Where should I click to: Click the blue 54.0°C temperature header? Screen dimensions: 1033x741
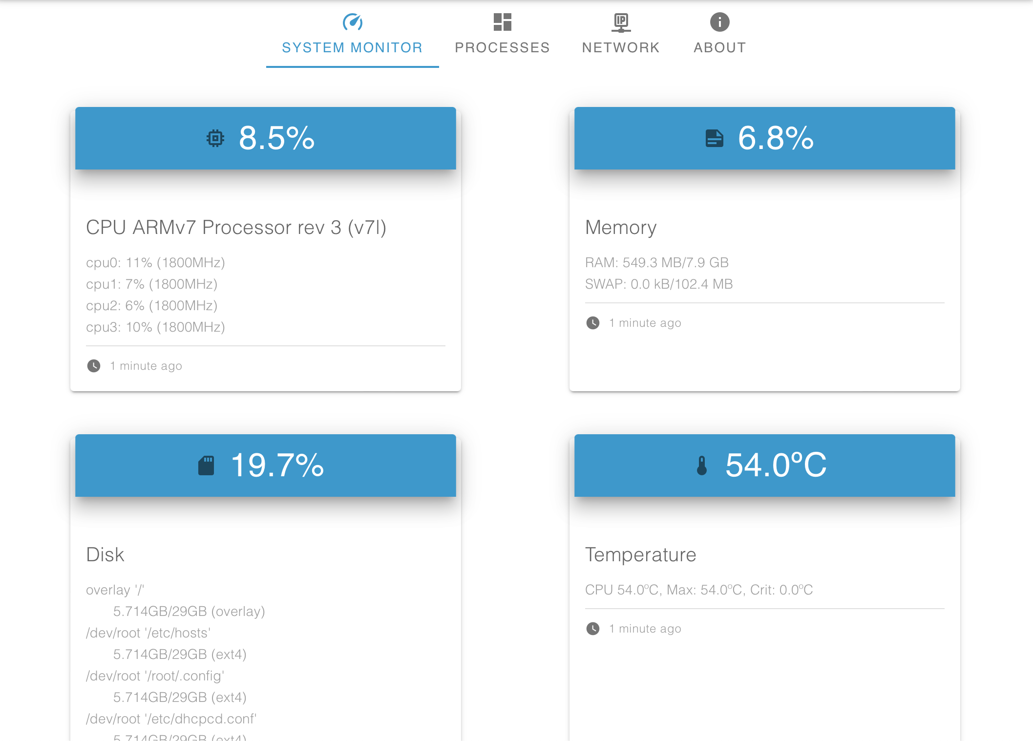765,466
